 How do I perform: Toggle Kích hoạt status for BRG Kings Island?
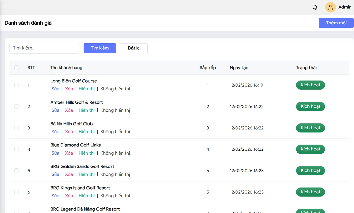(x=311, y=192)
